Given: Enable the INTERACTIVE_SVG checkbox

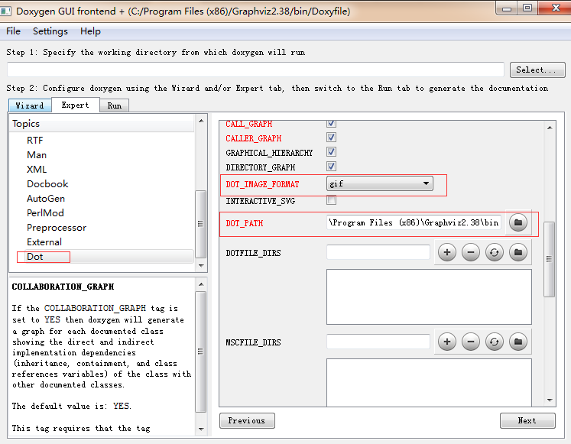Looking at the screenshot, I should click(331, 199).
